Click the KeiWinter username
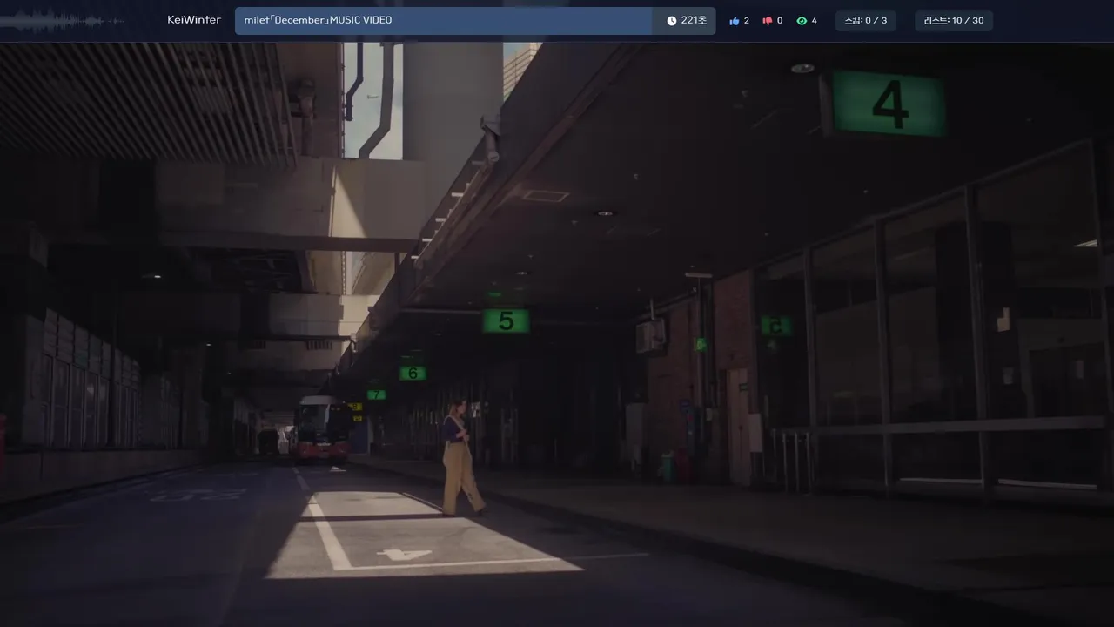 (194, 20)
